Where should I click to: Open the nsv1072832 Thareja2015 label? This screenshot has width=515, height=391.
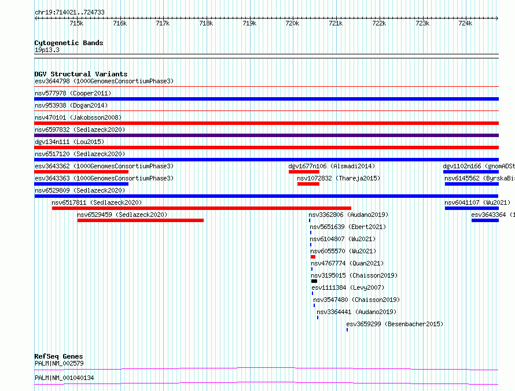[x=339, y=178]
